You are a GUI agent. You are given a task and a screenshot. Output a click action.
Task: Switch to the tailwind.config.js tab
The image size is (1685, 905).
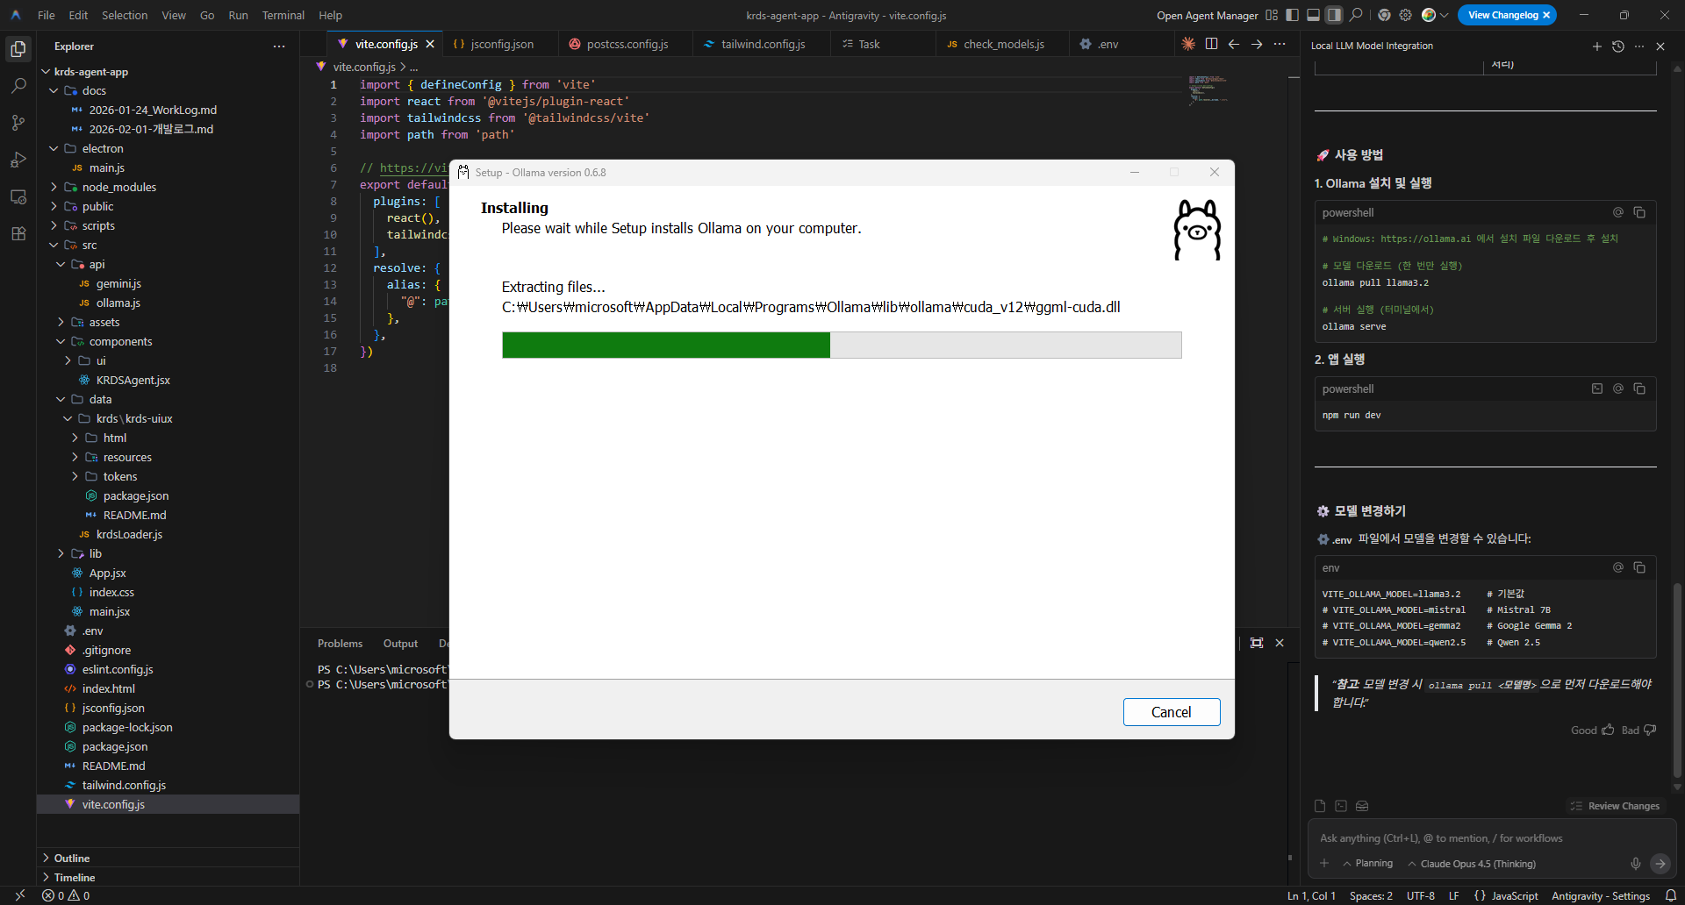click(762, 44)
